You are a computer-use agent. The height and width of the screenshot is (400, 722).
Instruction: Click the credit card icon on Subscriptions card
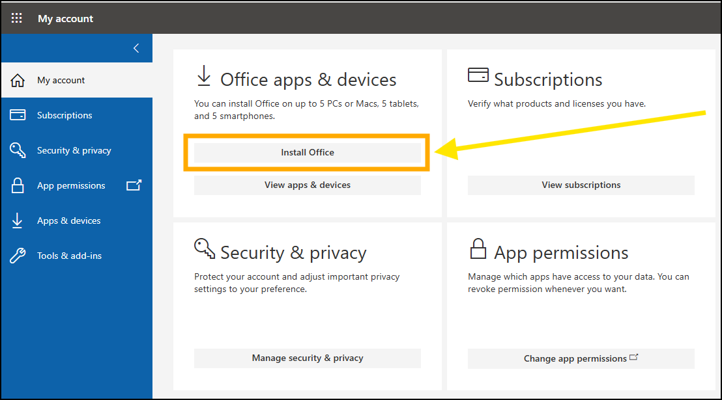(478, 74)
